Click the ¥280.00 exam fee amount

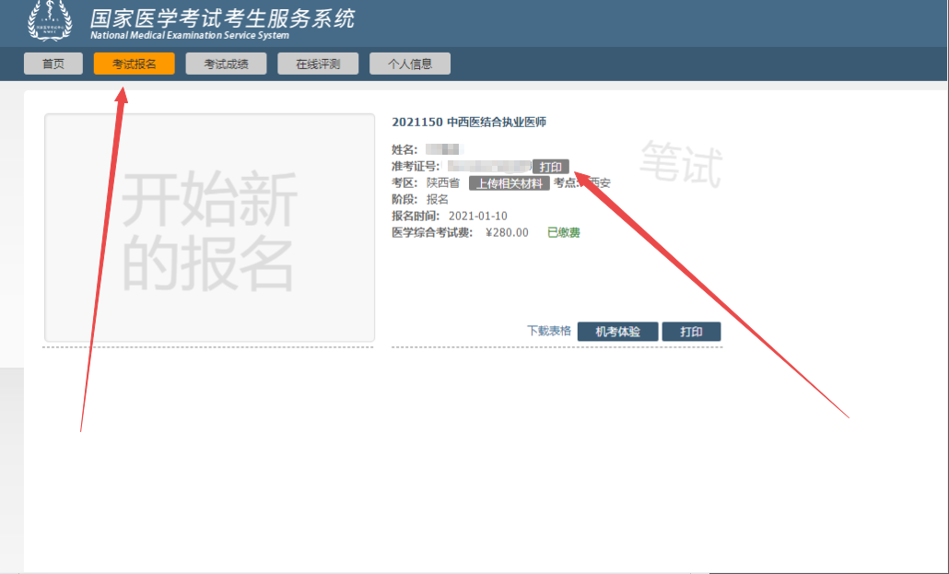tap(507, 232)
